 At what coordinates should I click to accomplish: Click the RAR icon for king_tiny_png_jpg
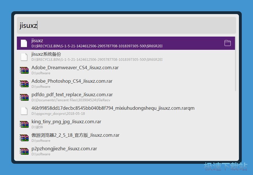(24, 124)
